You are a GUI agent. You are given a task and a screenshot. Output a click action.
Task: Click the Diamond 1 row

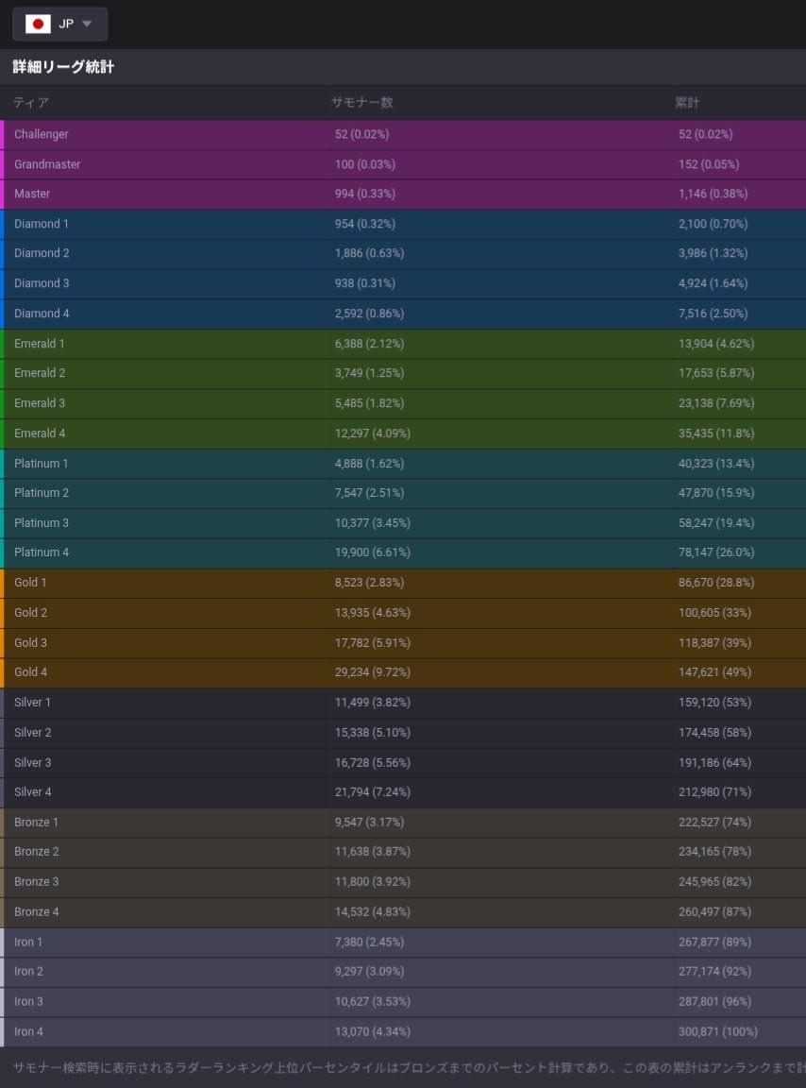tap(403, 224)
